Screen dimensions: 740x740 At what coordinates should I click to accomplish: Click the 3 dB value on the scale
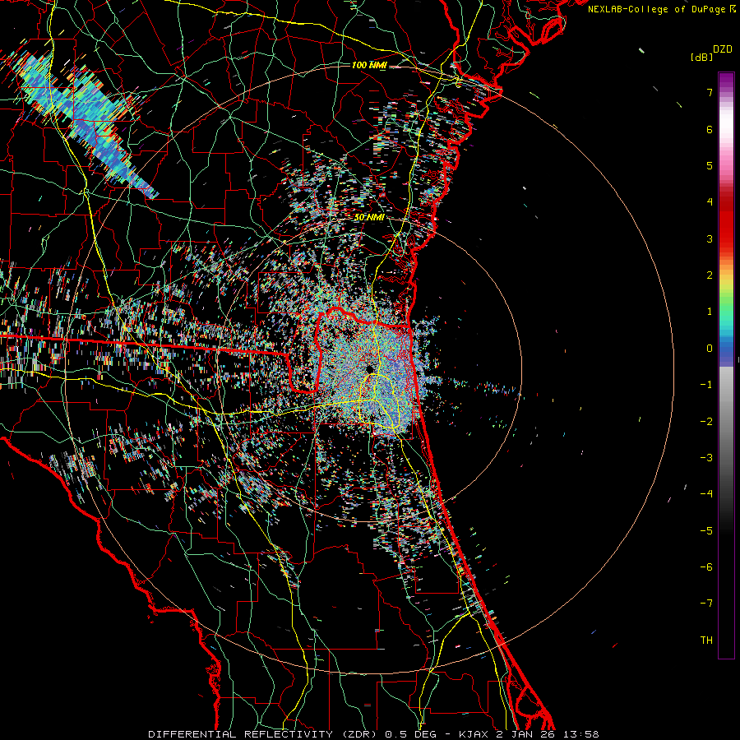(710, 238)
